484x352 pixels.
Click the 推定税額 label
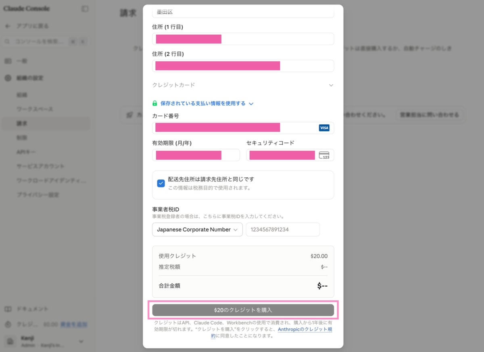169,267
